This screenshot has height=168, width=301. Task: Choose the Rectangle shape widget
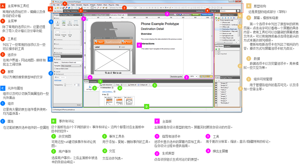click(58, 32)
